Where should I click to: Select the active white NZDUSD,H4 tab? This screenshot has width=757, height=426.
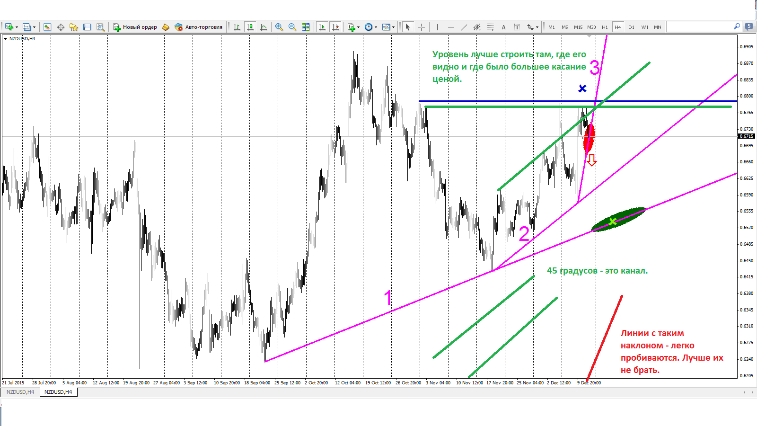[x=58, y=392]
